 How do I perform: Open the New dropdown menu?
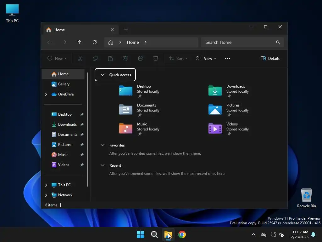[x=57, y=58]
